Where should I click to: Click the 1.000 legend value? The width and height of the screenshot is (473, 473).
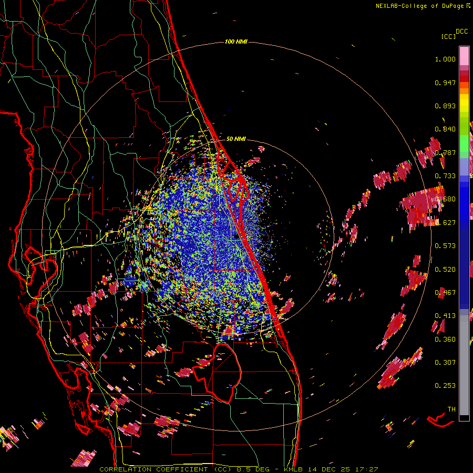pos(445,59)
